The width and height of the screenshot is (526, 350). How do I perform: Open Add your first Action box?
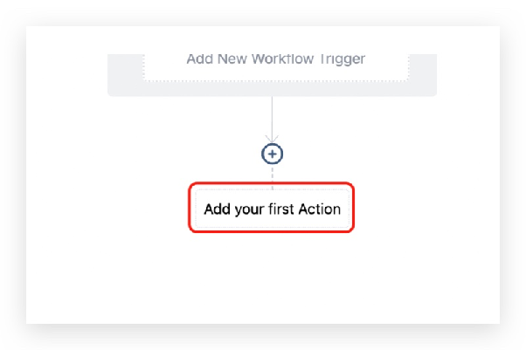click(x=272, y=209)
